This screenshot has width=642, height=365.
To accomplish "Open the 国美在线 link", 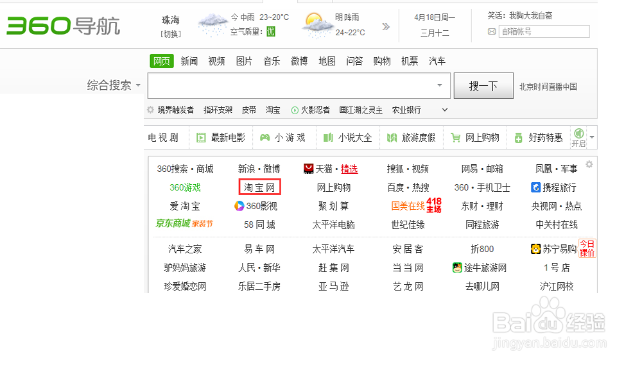I will (408, 206).
